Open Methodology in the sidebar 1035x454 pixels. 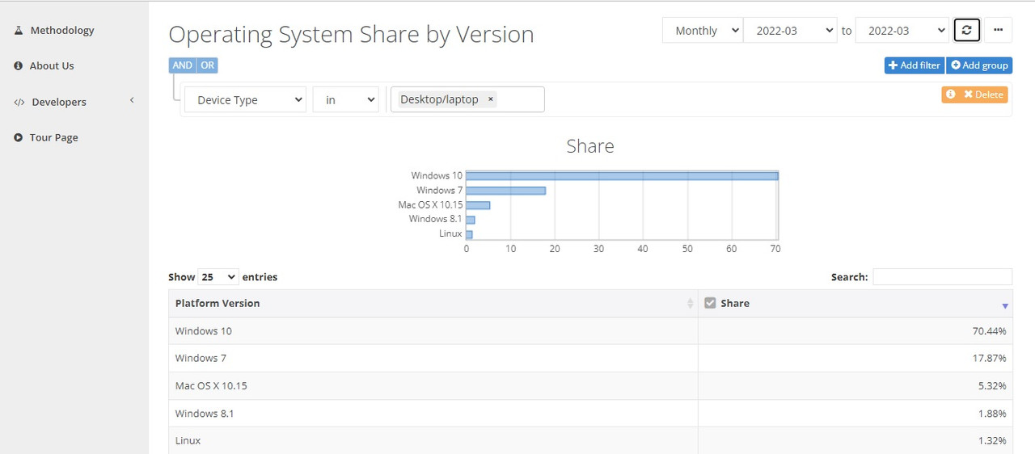coord(62,30)
